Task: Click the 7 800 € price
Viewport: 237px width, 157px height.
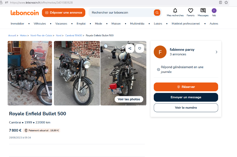Action: 15,130
